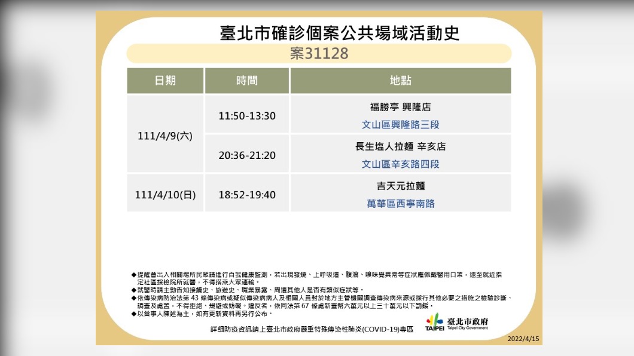Click the note starting with 依傳染病防治法第 43 條

coord(322,302)
